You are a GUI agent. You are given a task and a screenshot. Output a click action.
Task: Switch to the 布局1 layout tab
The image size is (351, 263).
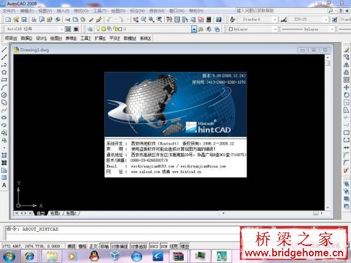(56, 214)
